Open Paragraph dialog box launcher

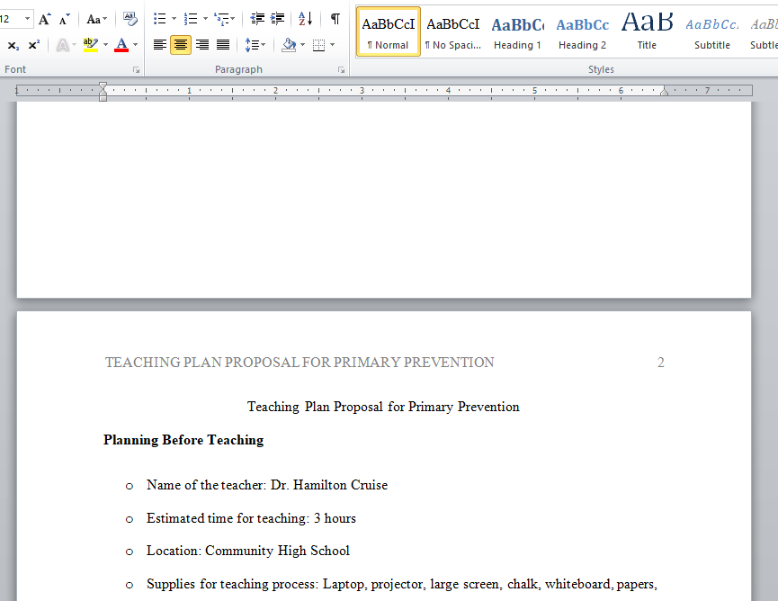(x=342, y=70)
